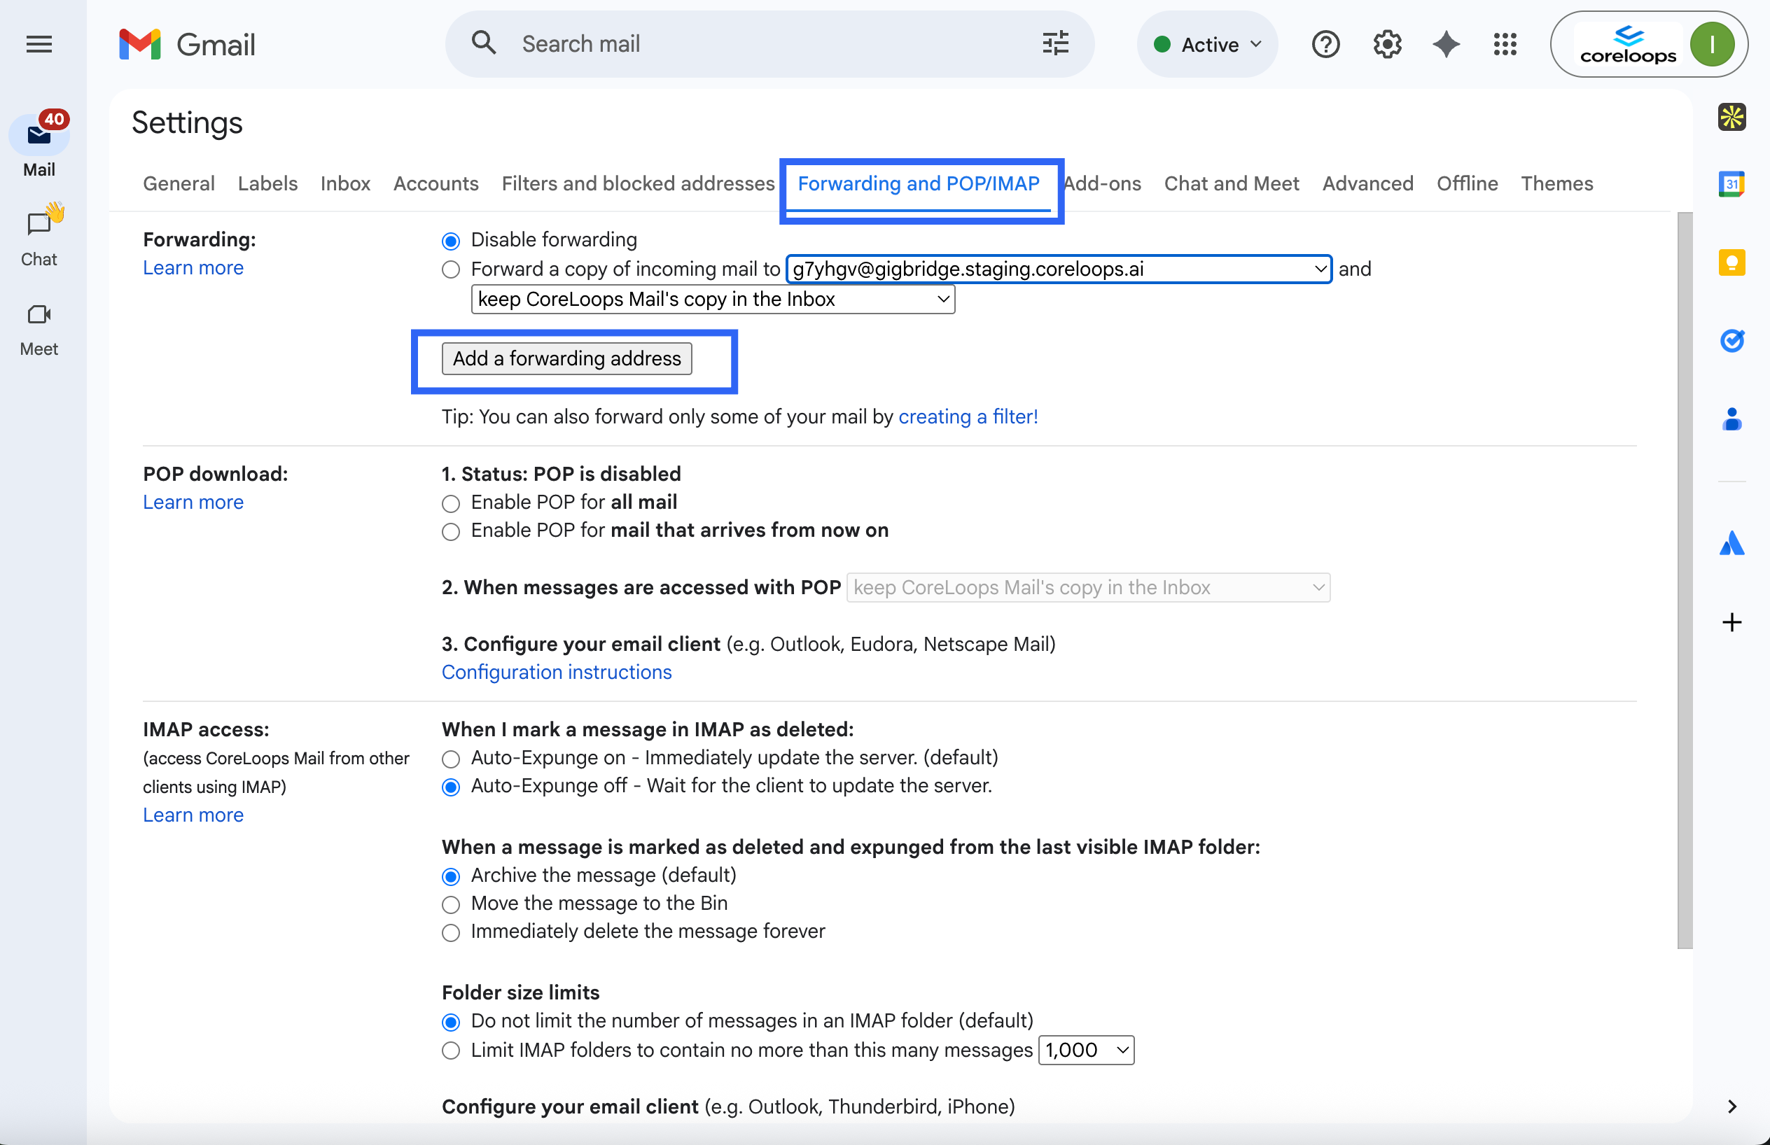
Task: Switch to the Offline tab
Action: pyautogui.click(x=1467, y=183)
